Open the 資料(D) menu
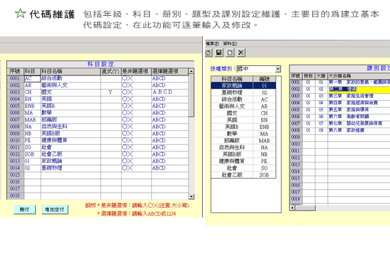The image size is (390, 253). click(x=230, y=44)
